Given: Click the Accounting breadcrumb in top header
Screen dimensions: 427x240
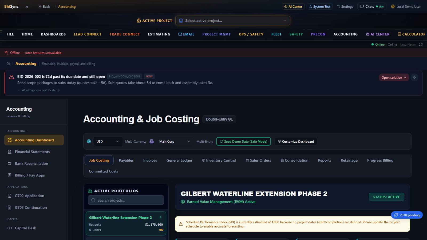Looking at the screenshot, I should coord(67,6).
